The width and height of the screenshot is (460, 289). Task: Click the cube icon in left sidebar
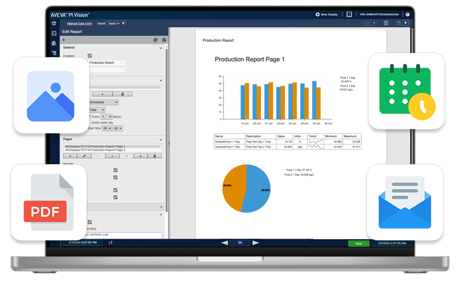tap(54, 24)
